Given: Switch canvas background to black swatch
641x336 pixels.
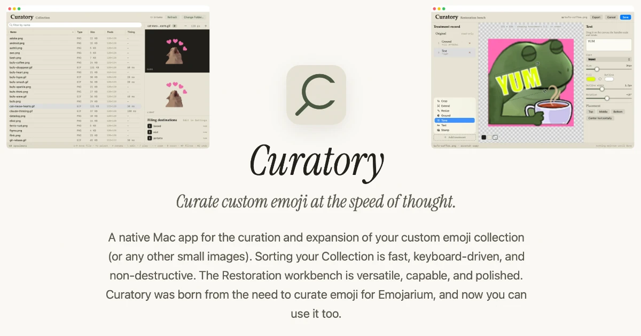Looking at the screenshot, I should click(x=484, y=137).
